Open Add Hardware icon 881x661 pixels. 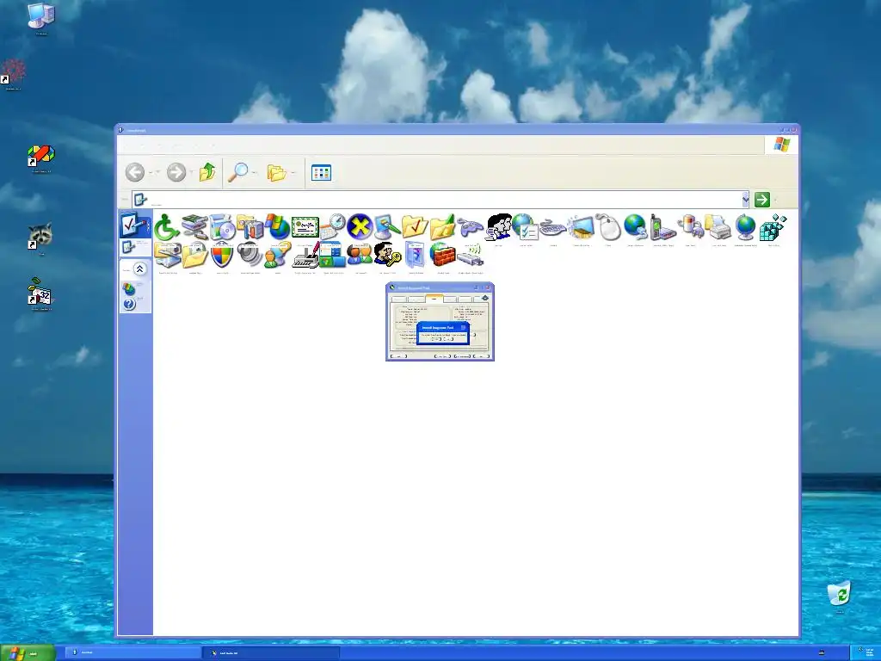[194, 227]
